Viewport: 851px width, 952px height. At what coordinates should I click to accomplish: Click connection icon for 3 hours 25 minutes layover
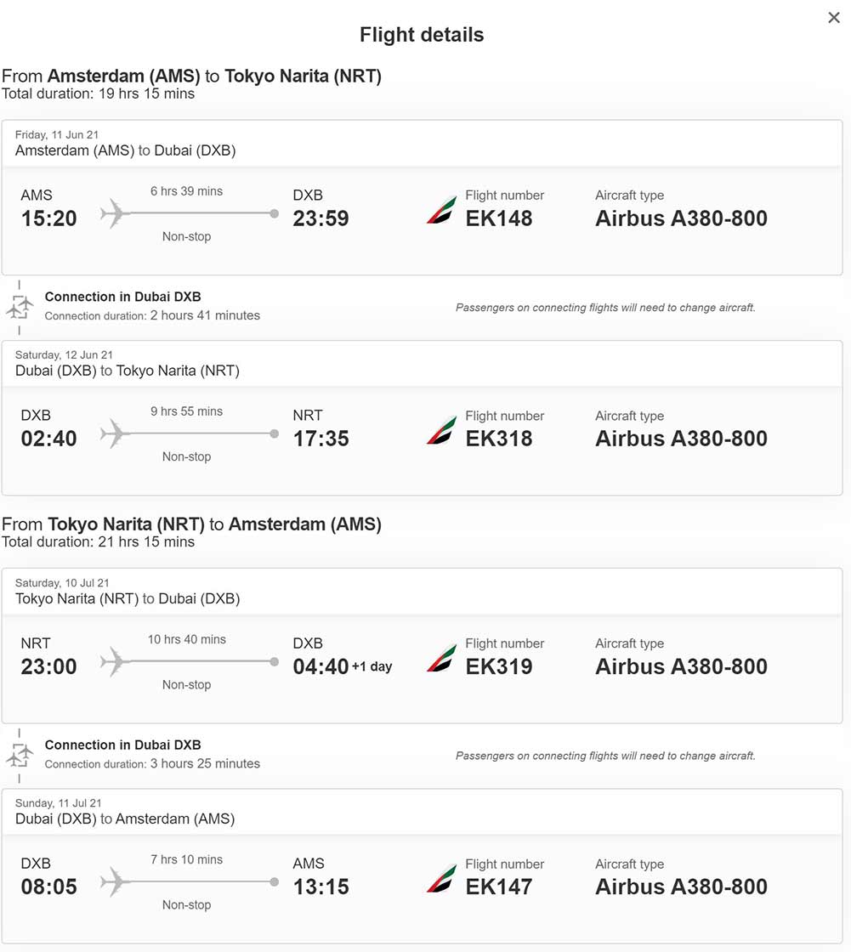[20, 755]
